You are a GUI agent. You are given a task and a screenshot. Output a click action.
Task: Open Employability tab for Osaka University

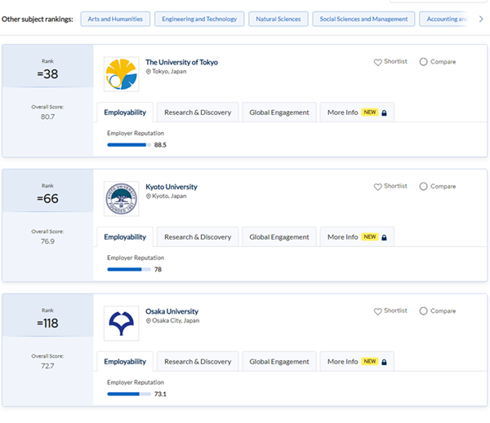tap(125, 362)
